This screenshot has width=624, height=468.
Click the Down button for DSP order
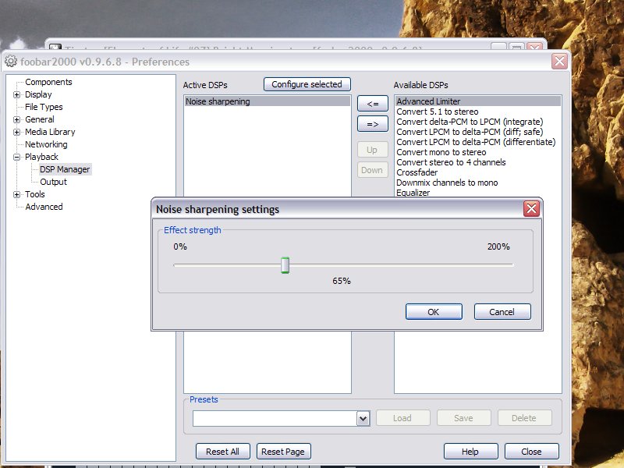point(372,170)
